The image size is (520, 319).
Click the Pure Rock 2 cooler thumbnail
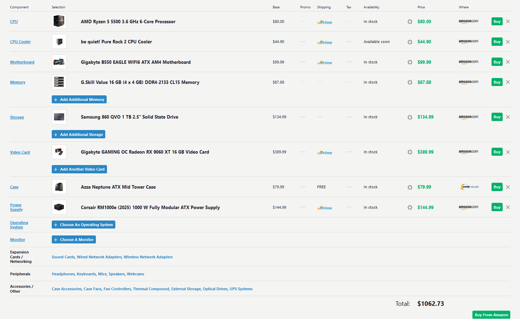[59, 42]
